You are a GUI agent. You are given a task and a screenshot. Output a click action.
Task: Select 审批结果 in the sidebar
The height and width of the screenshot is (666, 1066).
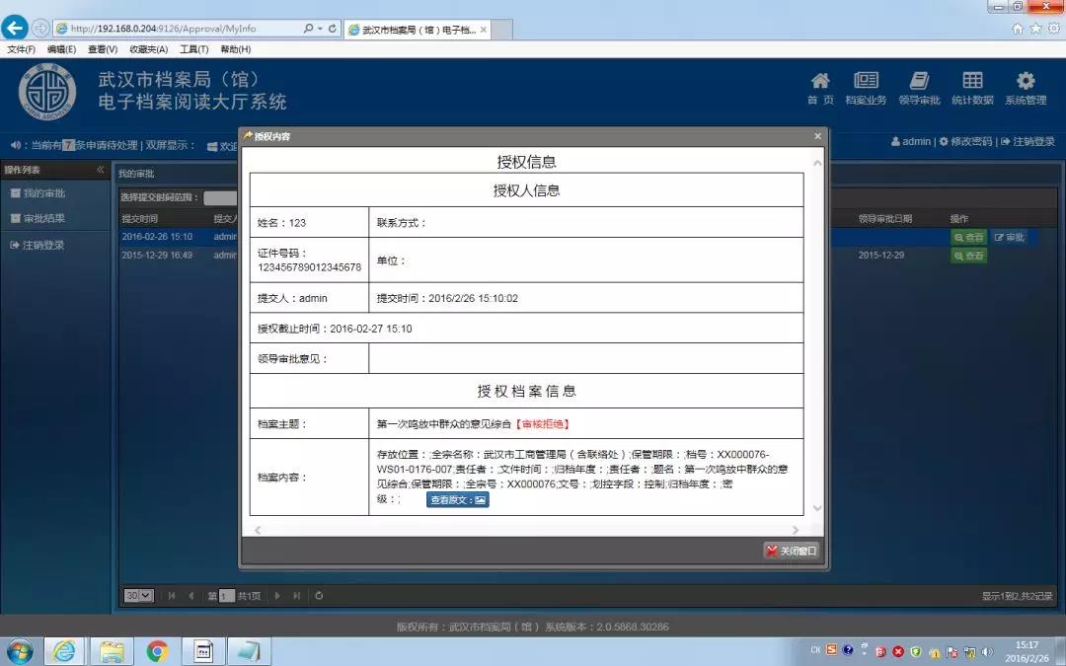pos(44,219)
